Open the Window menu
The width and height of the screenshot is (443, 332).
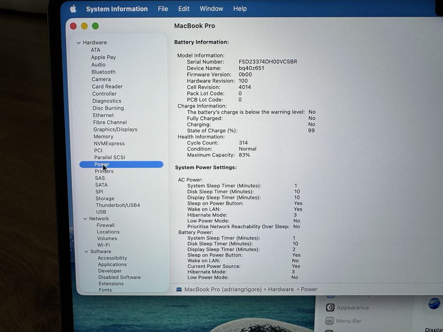pyautogui.click(x=211, y=9)
